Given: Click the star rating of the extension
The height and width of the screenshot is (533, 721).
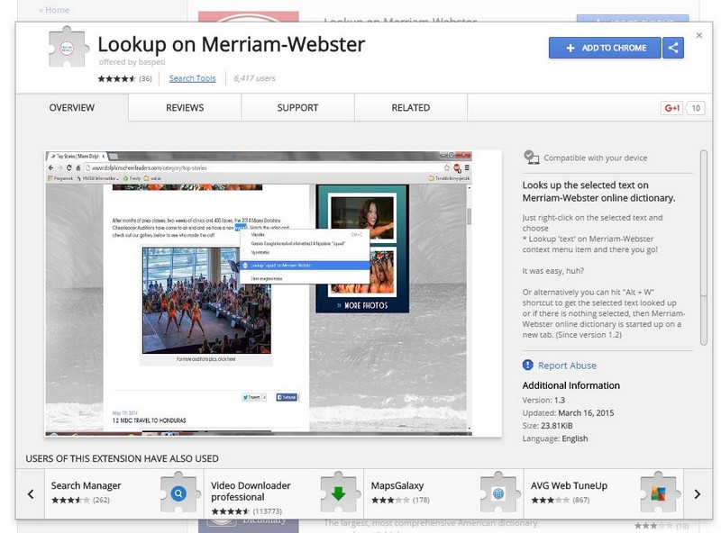Looking at the screenshot, I should coord(116,78).
